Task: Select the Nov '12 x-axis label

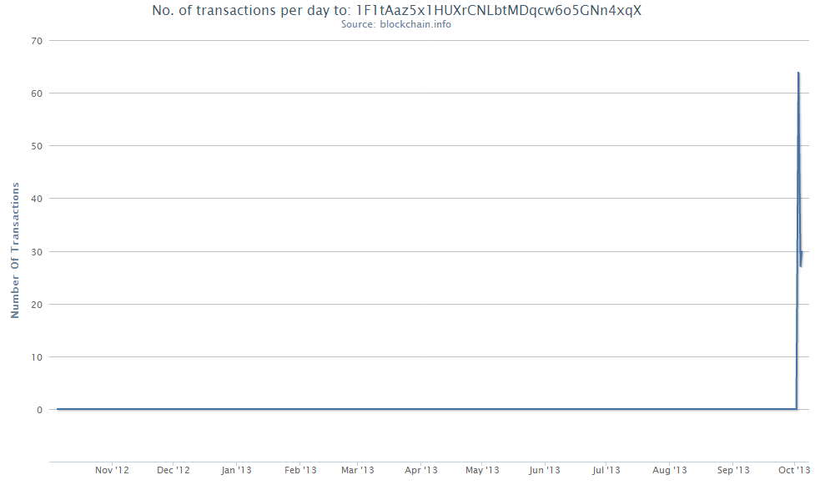Action: click(x=112, y=470)
